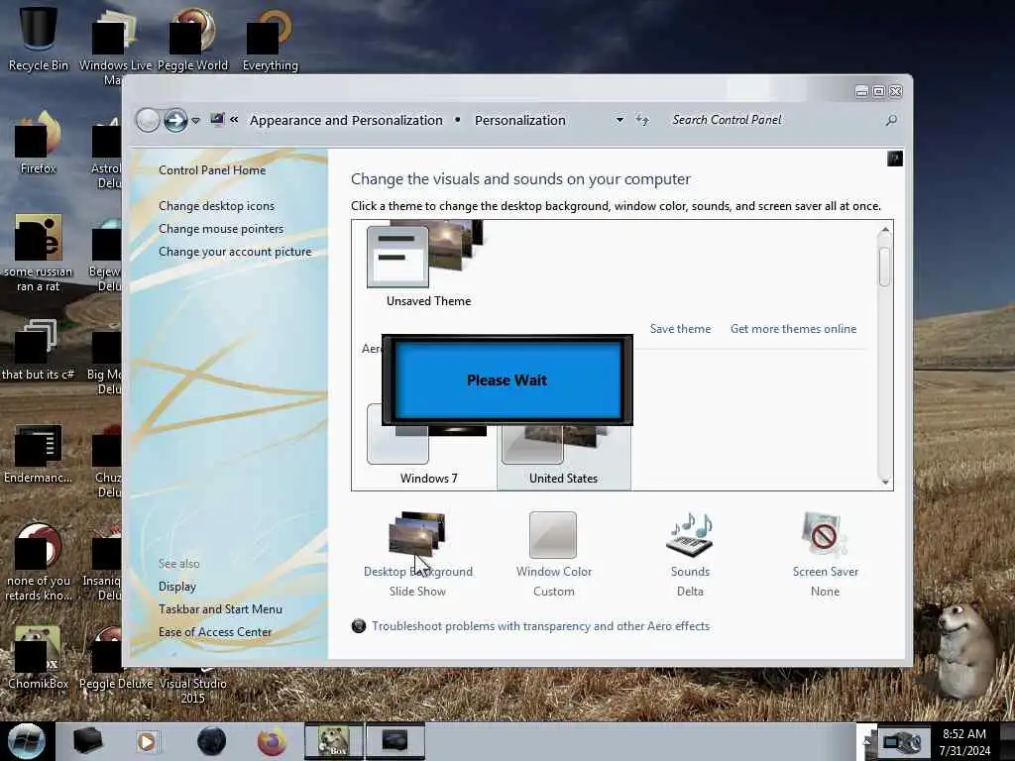1015x761 pixels.
Task: Click Save theme link
Action: 680,329
